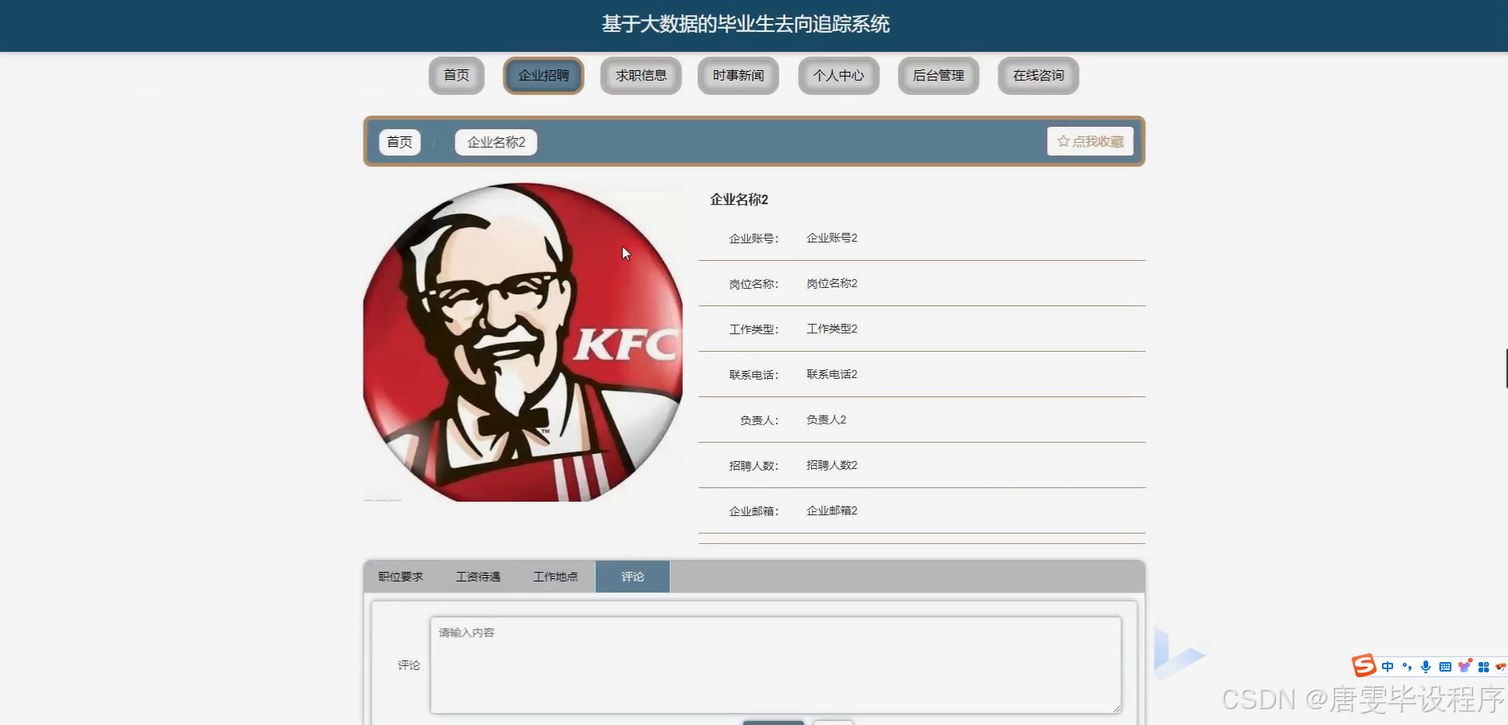Open the 时事新闻 navigation item

pos(738,76)
